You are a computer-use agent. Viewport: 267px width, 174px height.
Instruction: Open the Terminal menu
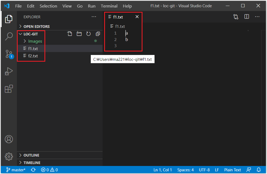[109, 6]
